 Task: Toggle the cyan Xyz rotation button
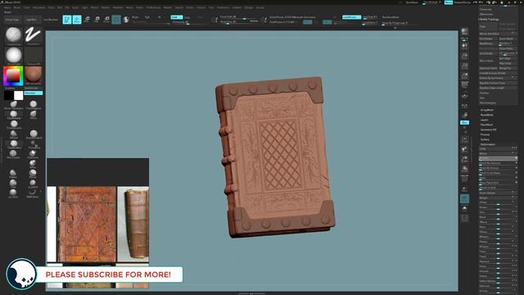(464, 122)
